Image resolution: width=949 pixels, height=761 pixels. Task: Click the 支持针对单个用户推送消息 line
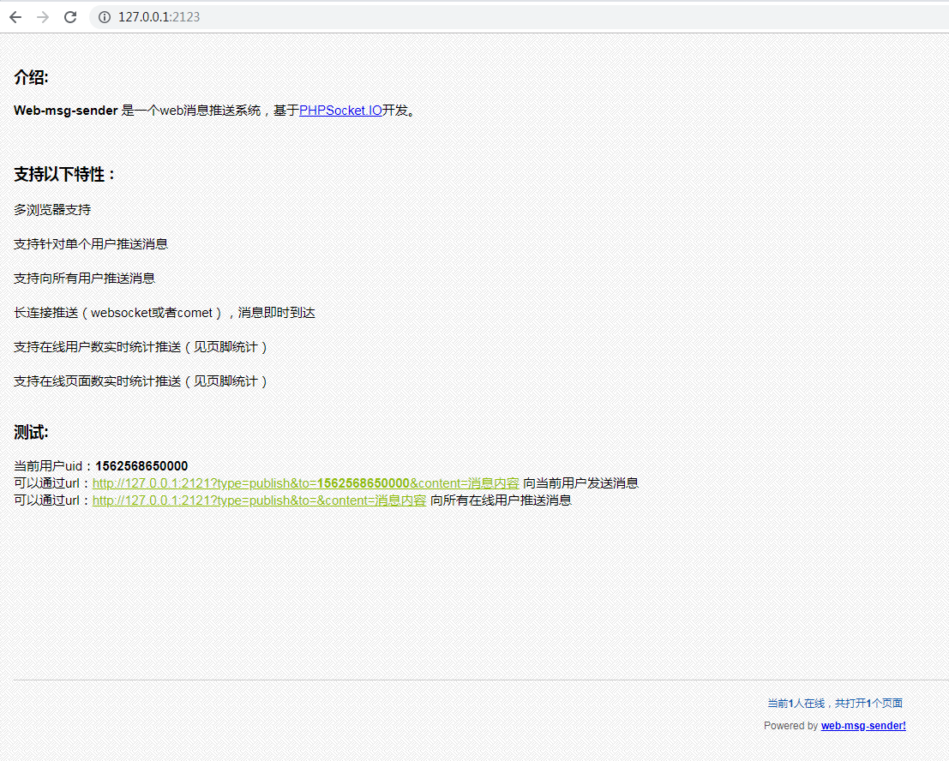coord(91,243)
